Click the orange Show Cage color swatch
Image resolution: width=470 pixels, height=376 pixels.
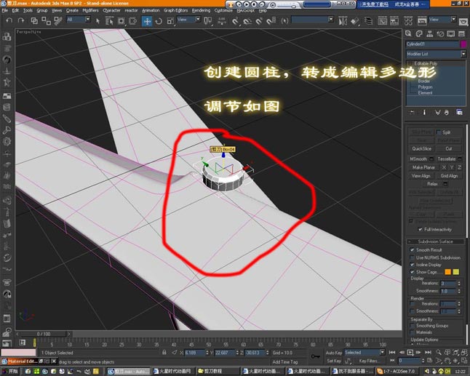tap(448, 272)
